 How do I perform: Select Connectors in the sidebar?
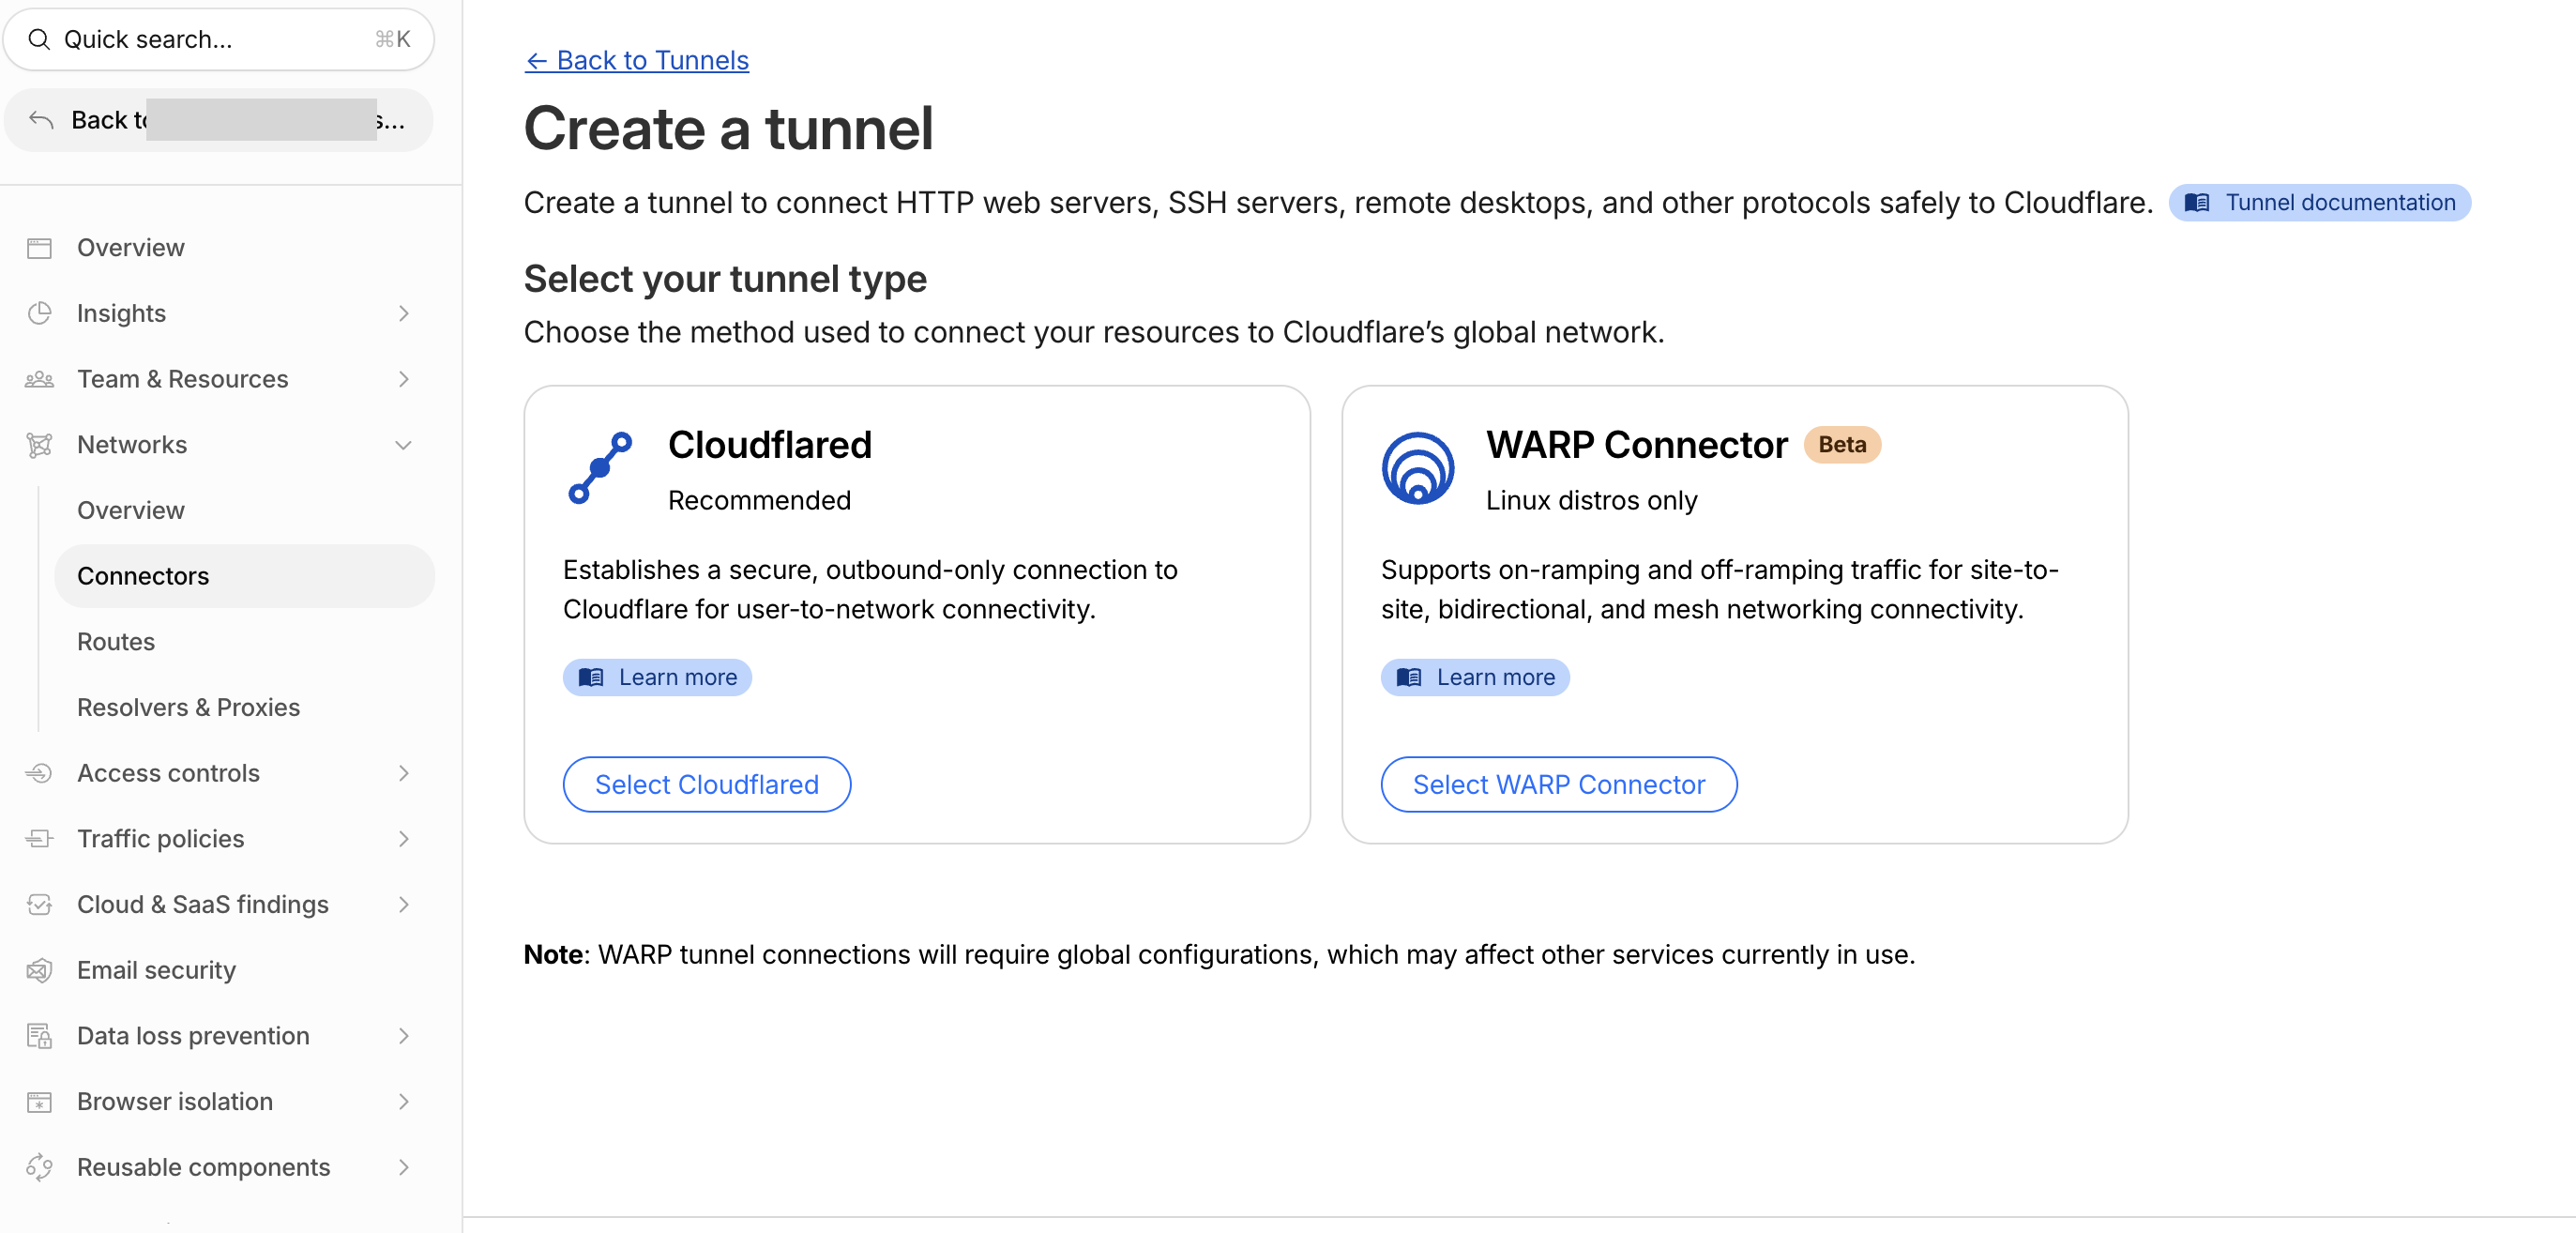(x=245, y=576)
